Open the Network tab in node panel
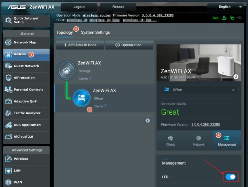 [199, 141]
